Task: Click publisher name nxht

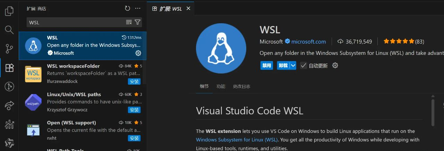Action: (x=52, y=138)
